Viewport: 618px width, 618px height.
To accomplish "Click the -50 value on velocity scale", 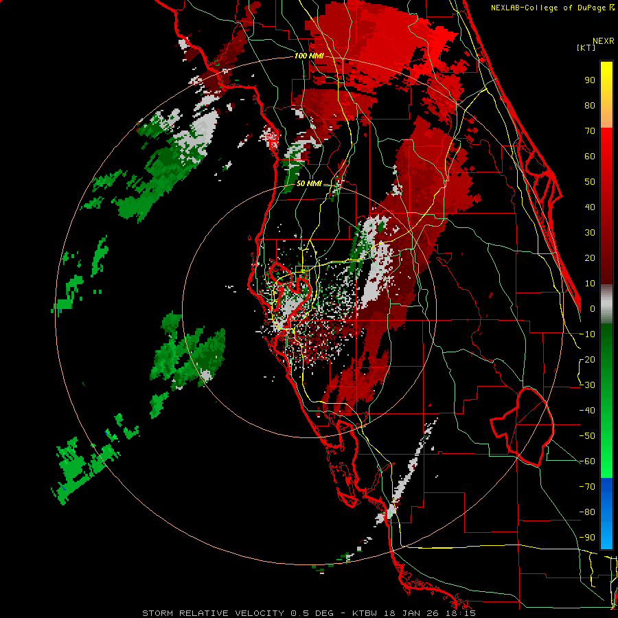I will [587, 436].
